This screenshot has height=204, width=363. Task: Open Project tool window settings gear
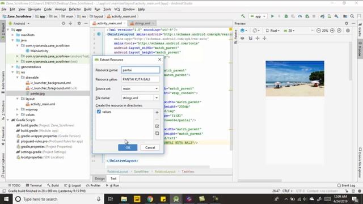tap(79, 23)
